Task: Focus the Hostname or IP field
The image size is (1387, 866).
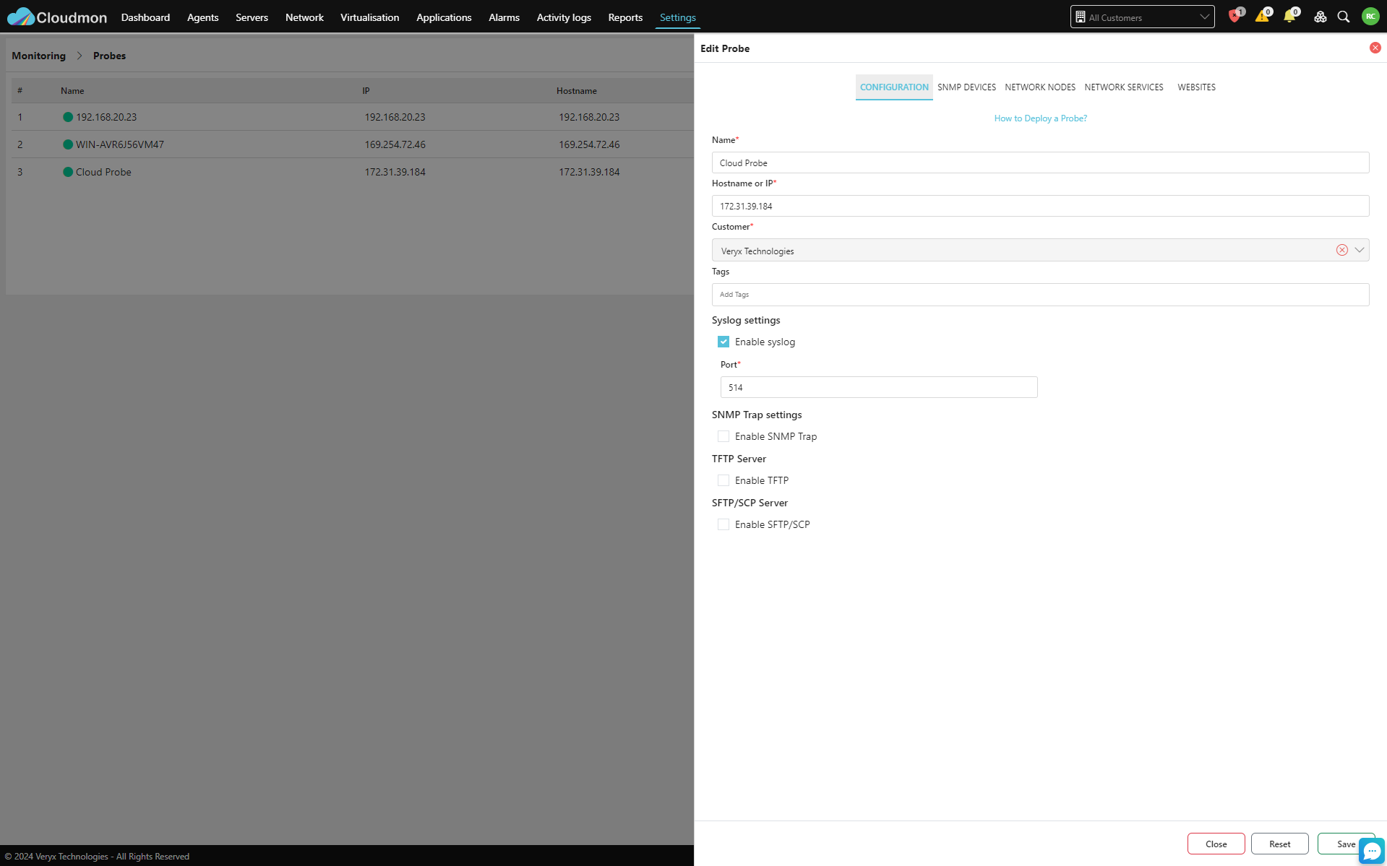Action: tap(1040, 206)
